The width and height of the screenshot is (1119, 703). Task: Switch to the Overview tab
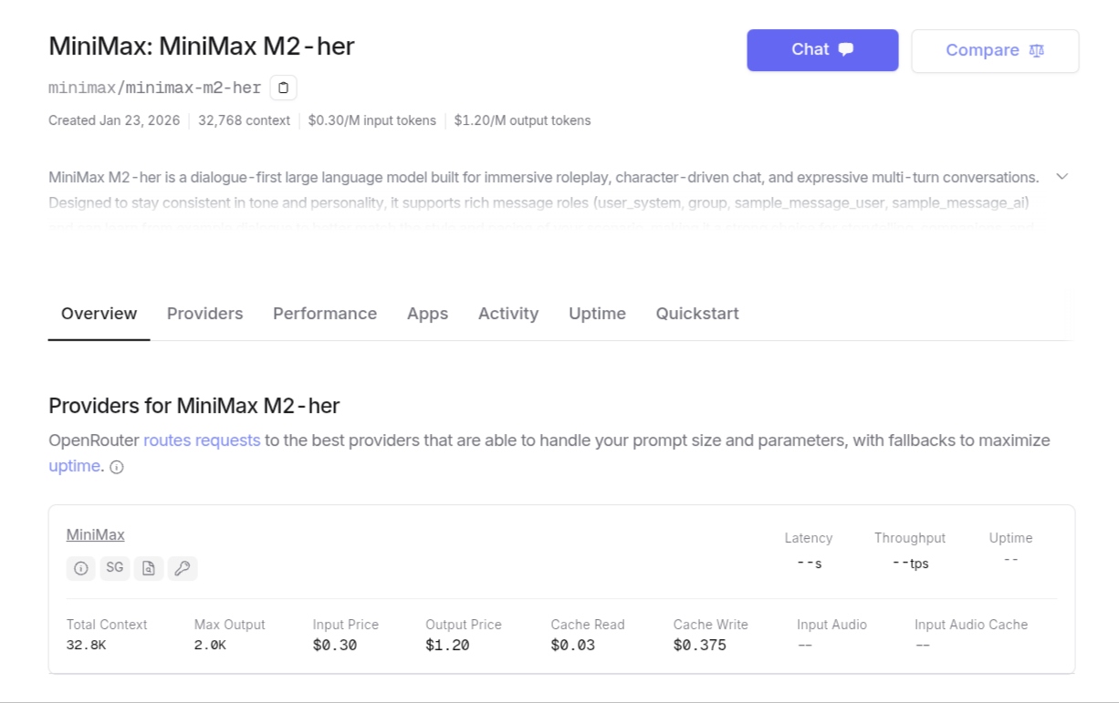[99, 314]
